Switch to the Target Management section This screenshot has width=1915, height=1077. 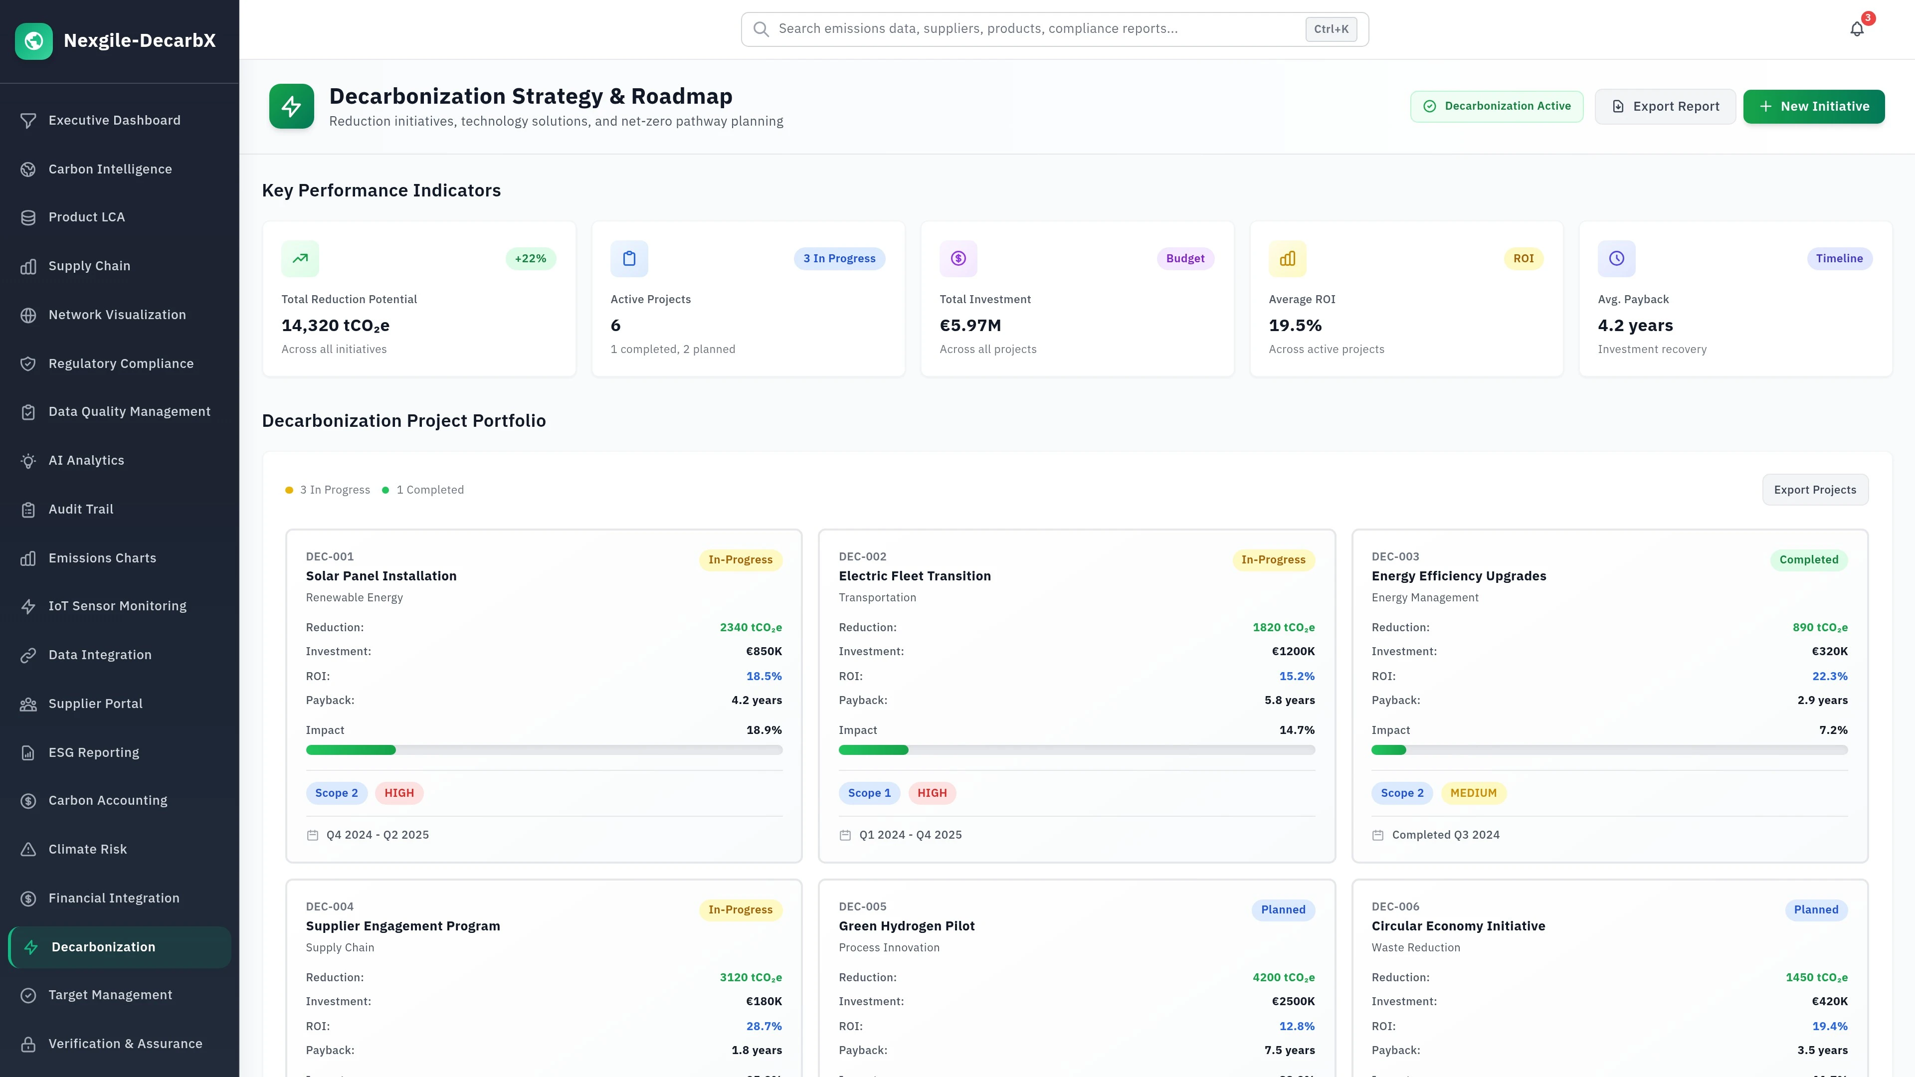(110, 995)
